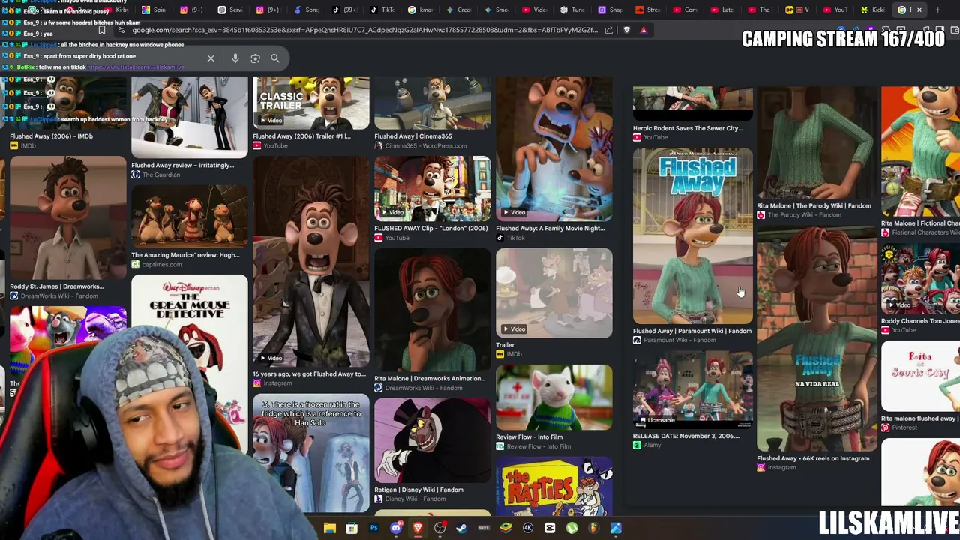Switch to the Song browser tab

307,10
